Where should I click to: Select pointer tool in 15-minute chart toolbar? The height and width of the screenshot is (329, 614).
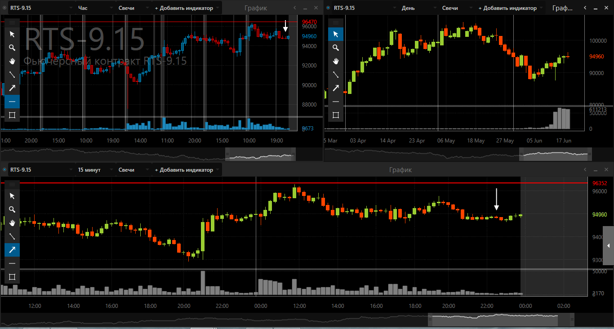pyautogui.click(x=12, y=196)
